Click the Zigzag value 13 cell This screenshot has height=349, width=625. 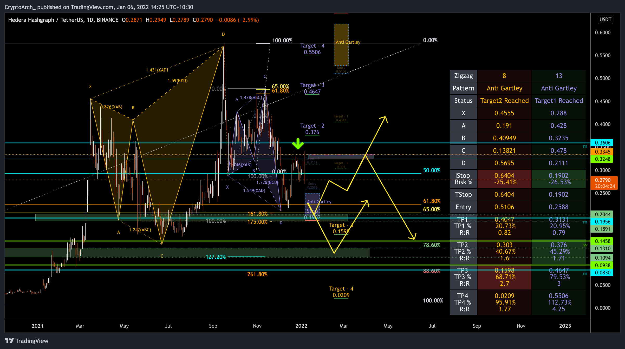click(559, 76)
